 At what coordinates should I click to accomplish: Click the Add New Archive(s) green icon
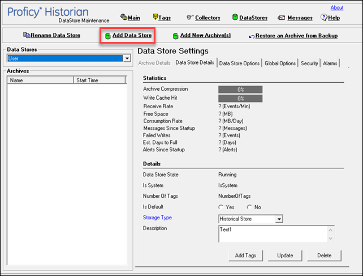(176, 36)
